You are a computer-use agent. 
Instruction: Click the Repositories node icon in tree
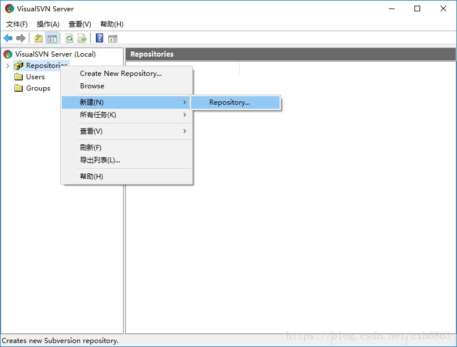point(19,66)
